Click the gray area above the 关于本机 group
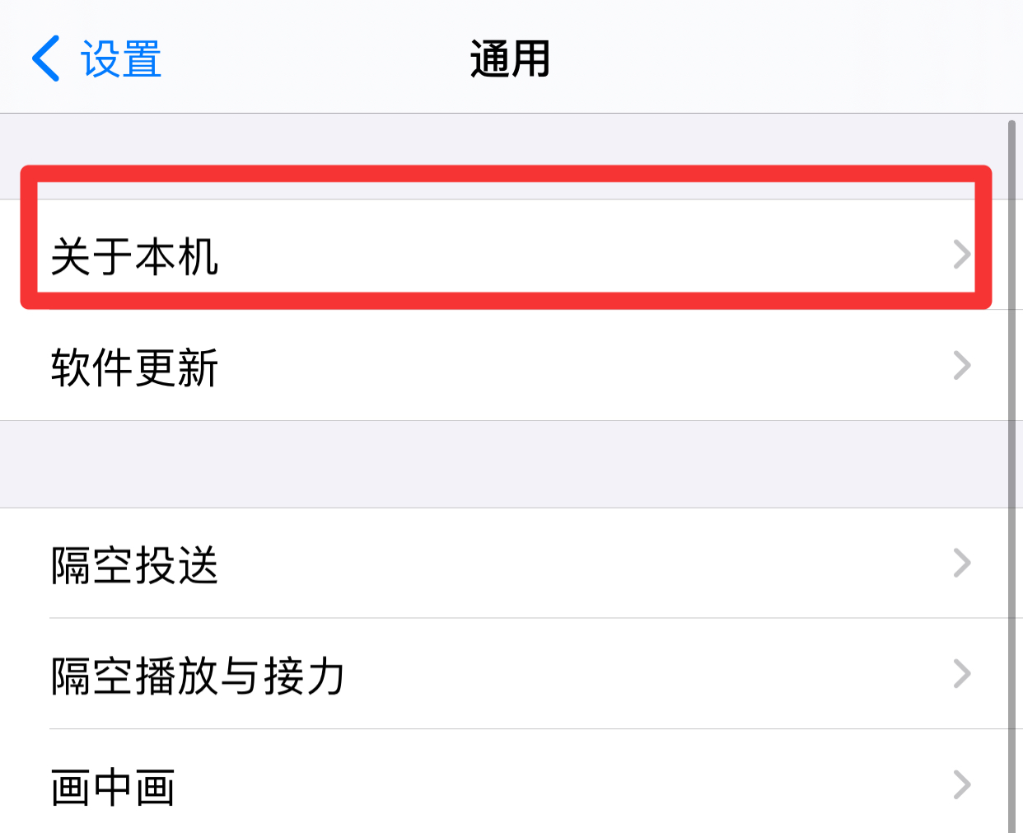 (x=511, y=138)
